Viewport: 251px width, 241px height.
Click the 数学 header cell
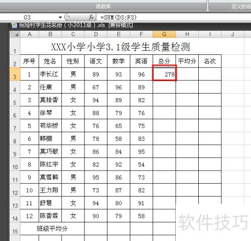pyautogui.click(x=118, y=61)
